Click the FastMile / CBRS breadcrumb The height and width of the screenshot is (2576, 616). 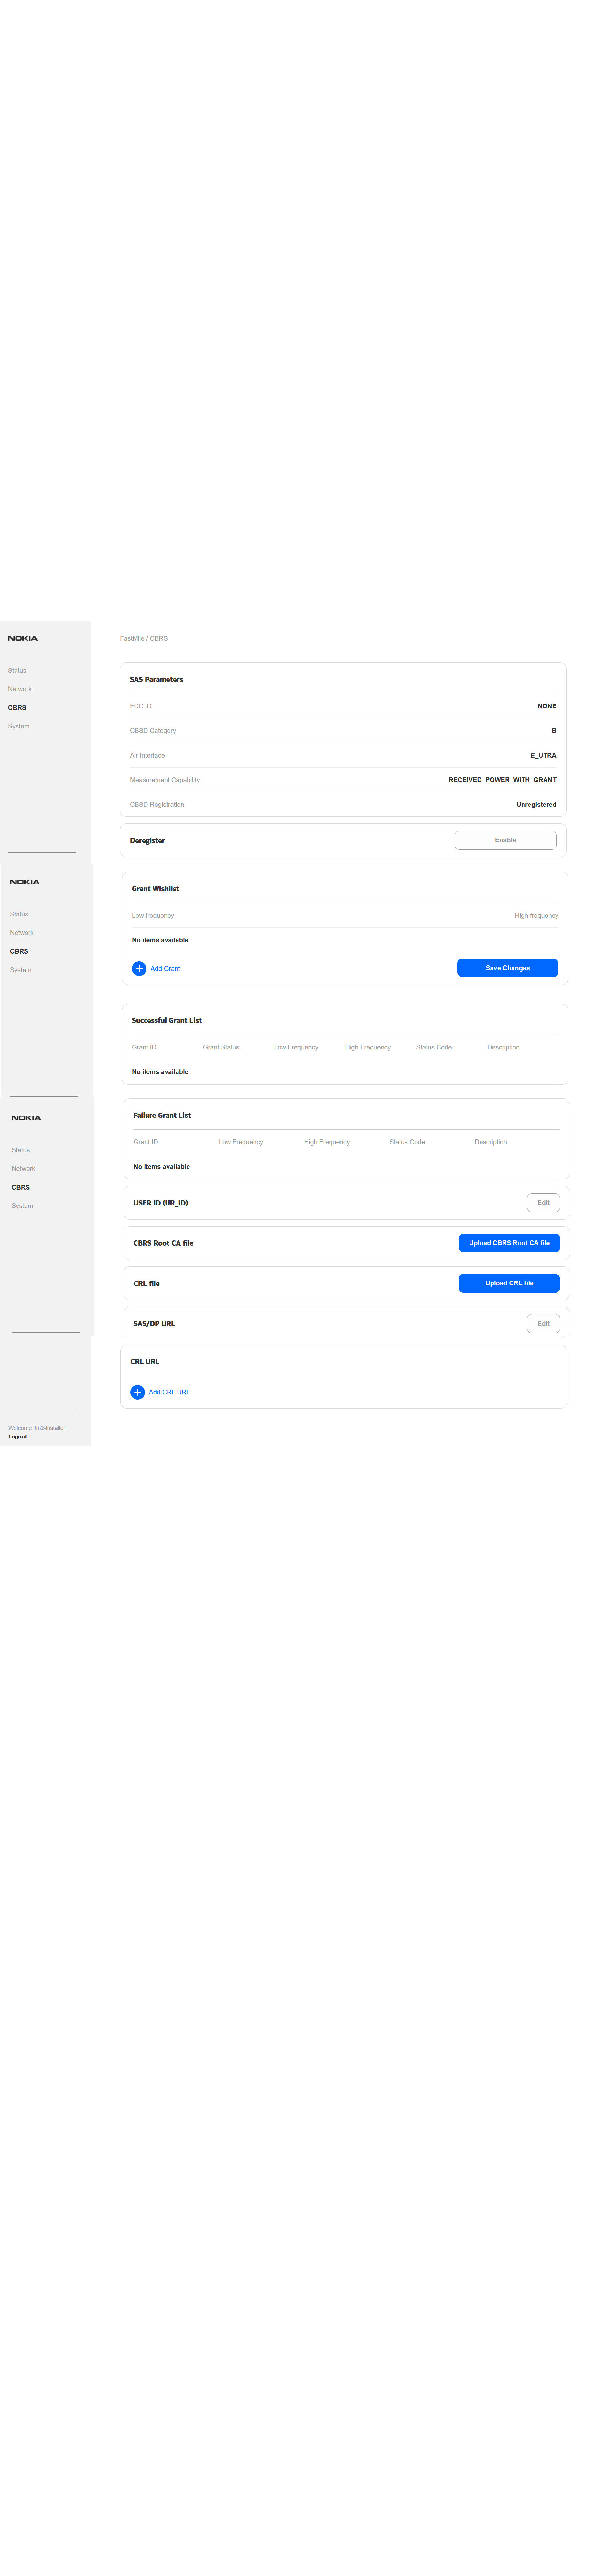coord(144,638)
